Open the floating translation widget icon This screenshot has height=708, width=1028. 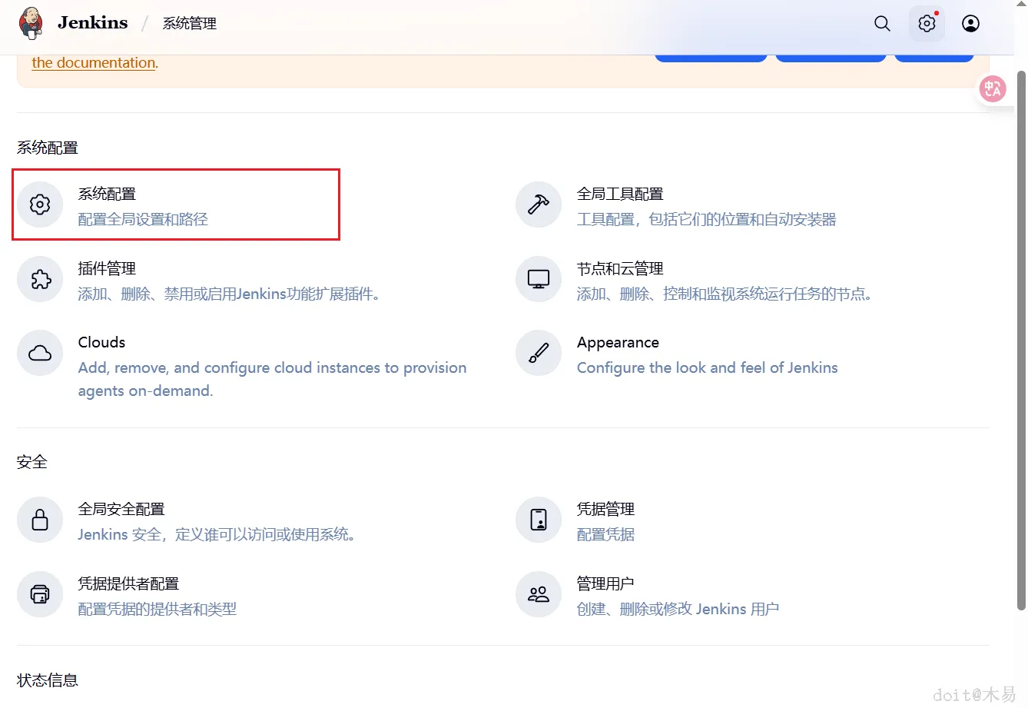[x=993, y=88]
